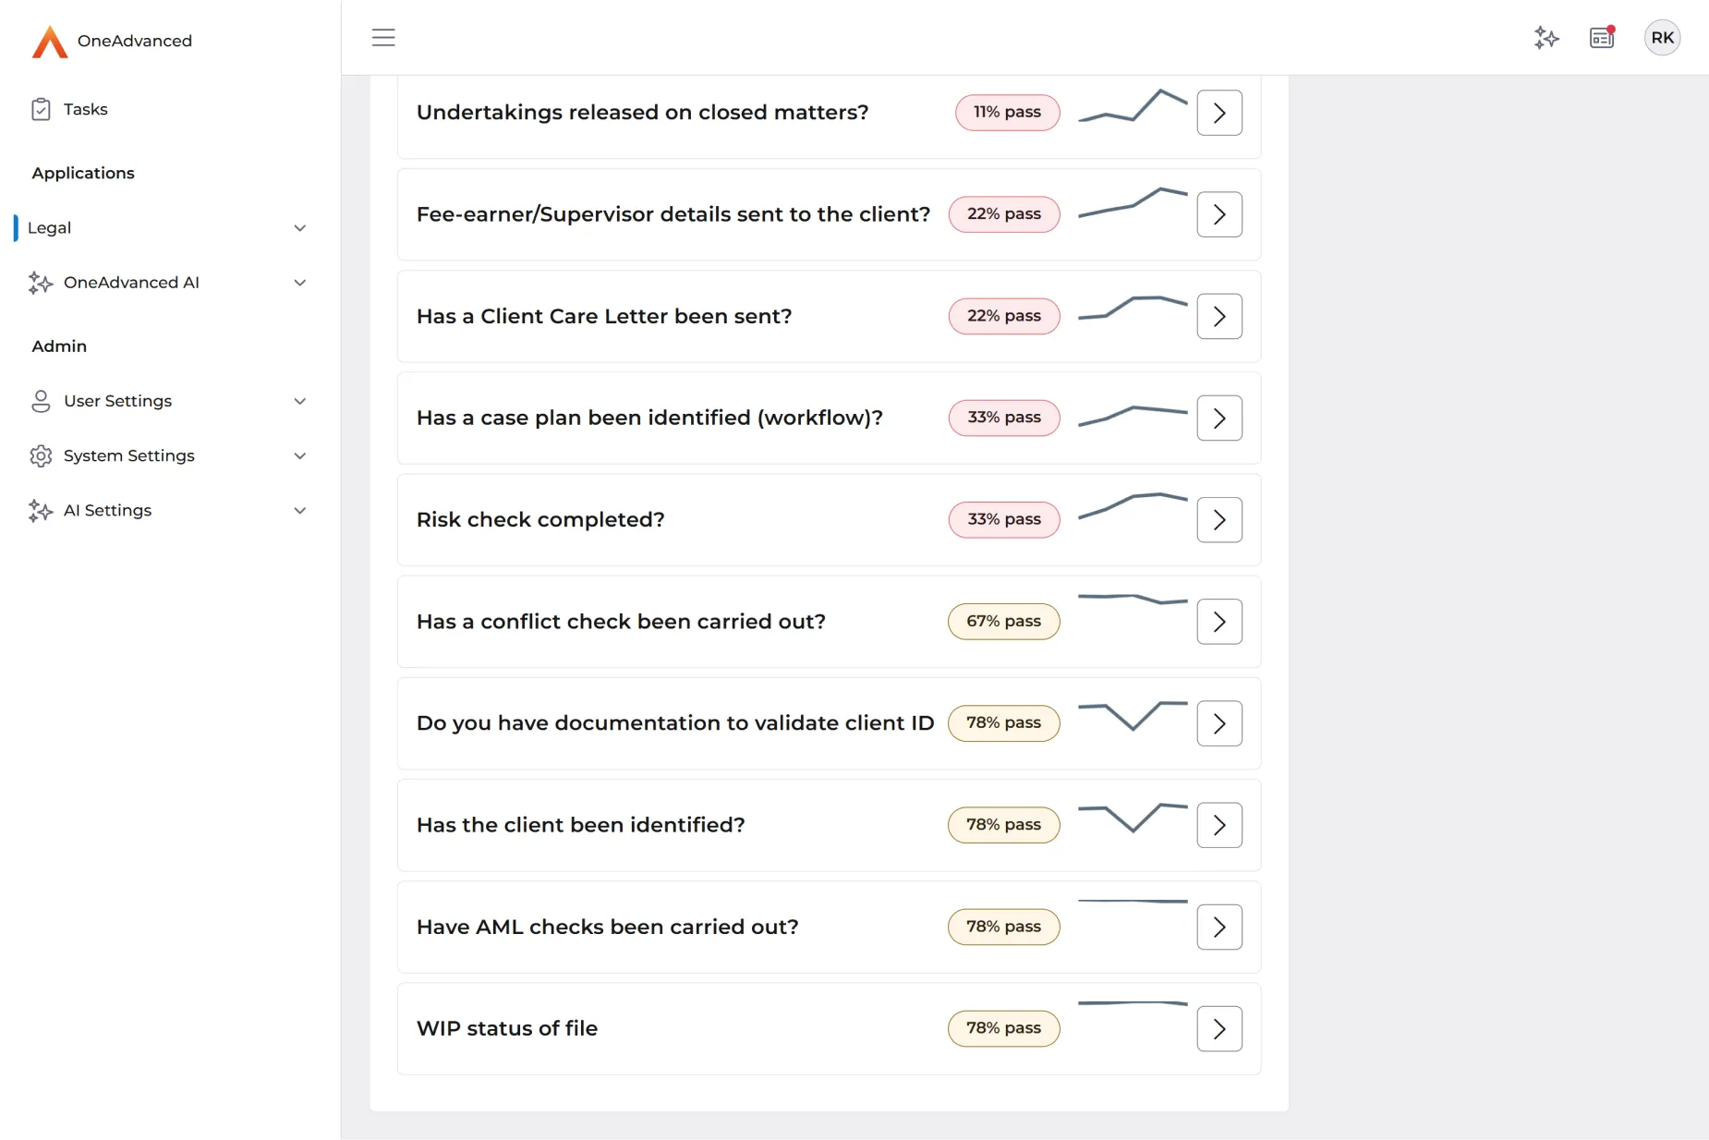
Task: Click the System Settings gear icon
Action: pos(41,455)
